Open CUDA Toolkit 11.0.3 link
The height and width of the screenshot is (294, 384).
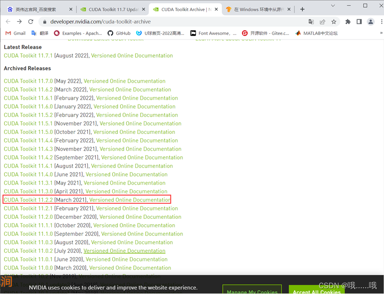pos(28,242)
